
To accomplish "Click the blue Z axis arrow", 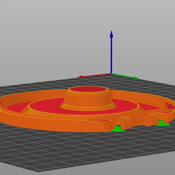I will tap(112, 52).
